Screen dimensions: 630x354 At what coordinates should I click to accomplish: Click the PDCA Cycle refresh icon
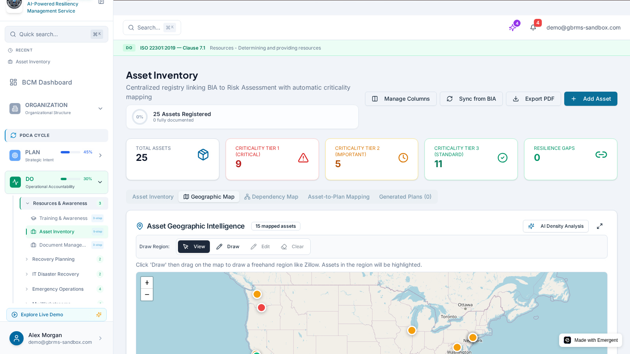tap(13, 135)
